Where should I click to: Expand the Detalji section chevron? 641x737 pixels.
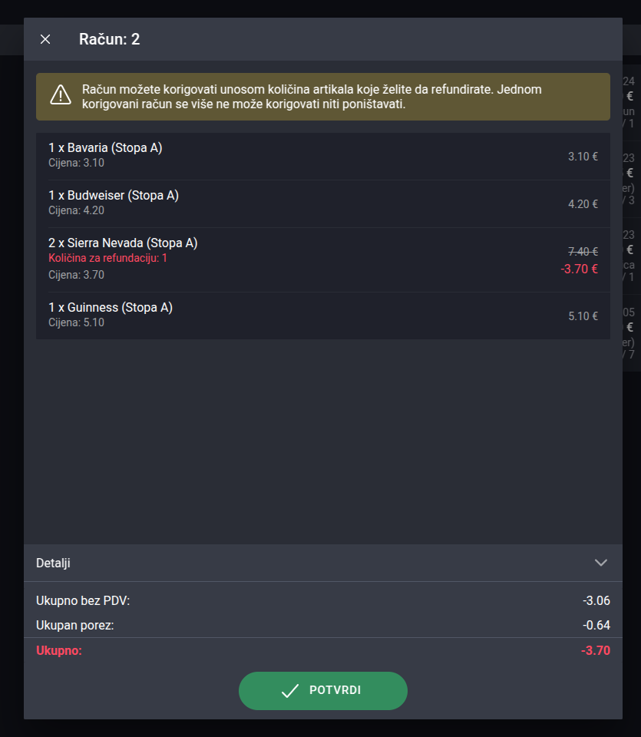pos(600,563)
